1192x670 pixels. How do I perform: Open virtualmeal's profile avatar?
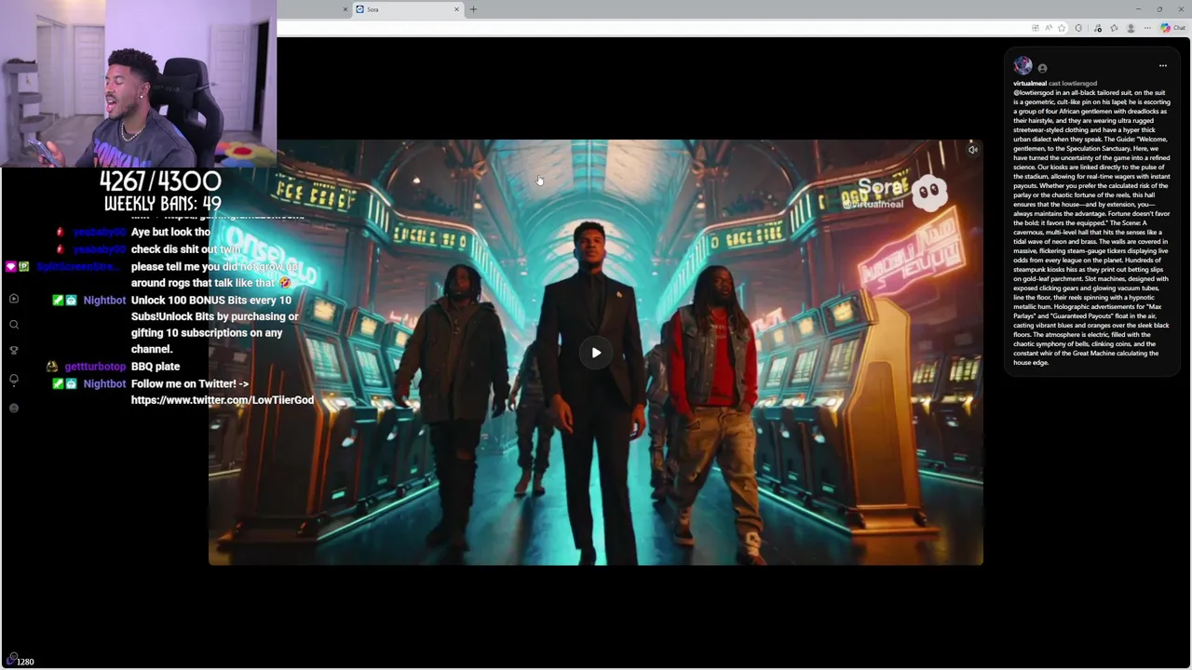[x=1023, y=65]
